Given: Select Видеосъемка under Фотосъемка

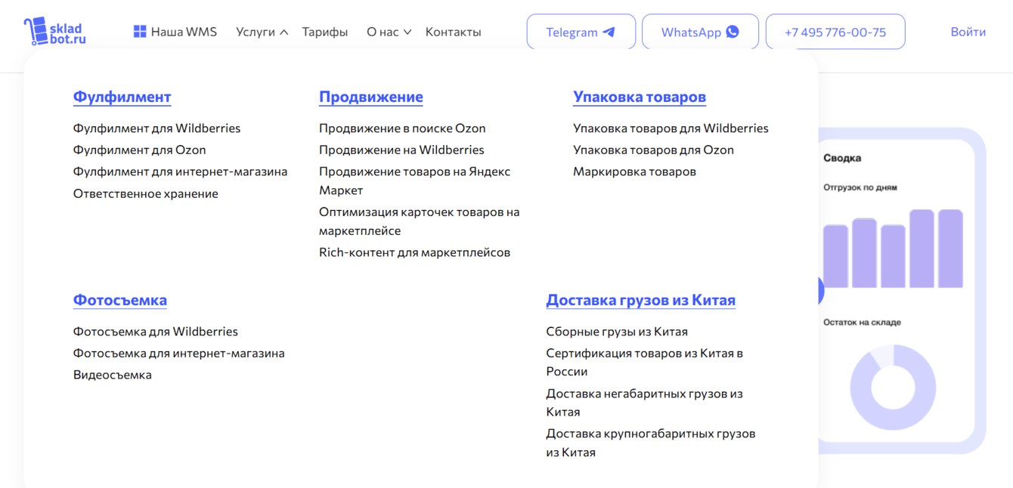Looking at the screenshot, I should coord(113,375).
